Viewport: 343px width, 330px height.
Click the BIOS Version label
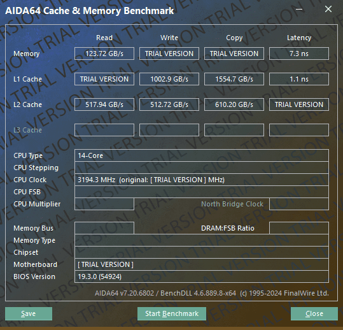click(x=34, y=276)
